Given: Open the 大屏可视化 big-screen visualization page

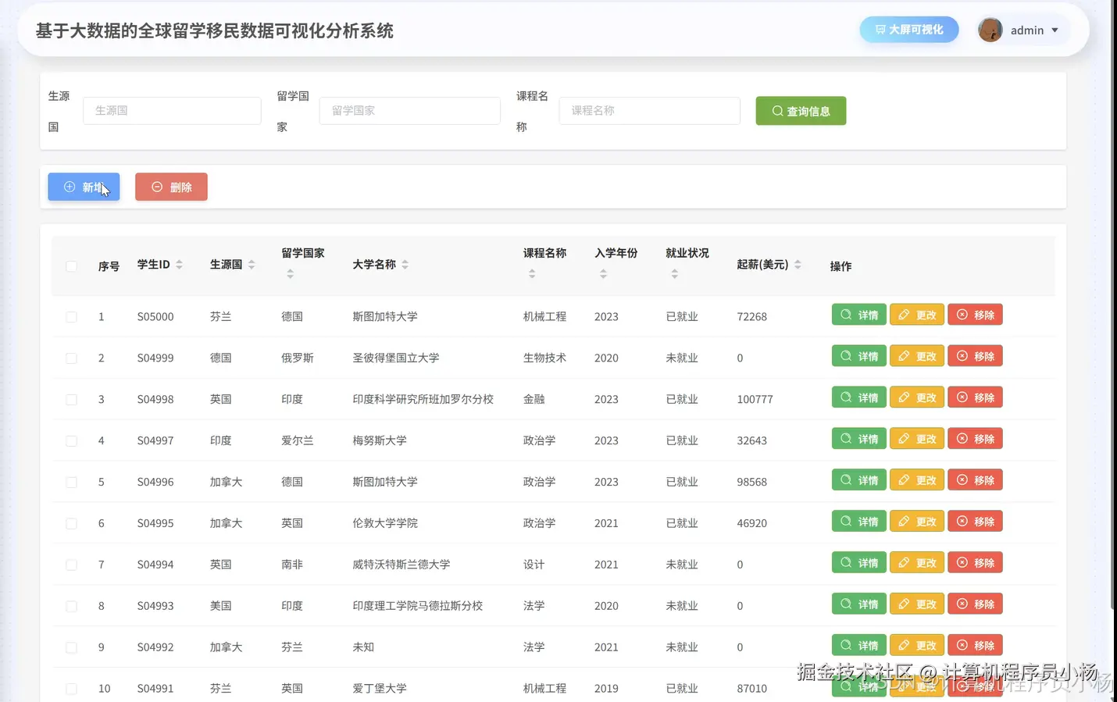Looking at the screenshot, I should 908,29.
